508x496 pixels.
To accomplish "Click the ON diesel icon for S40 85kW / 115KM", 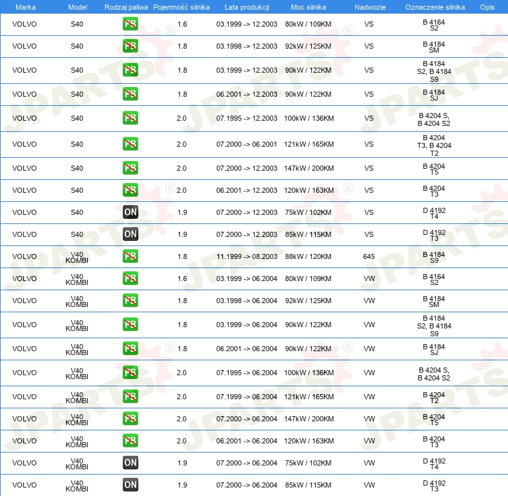I will [130, 234].
